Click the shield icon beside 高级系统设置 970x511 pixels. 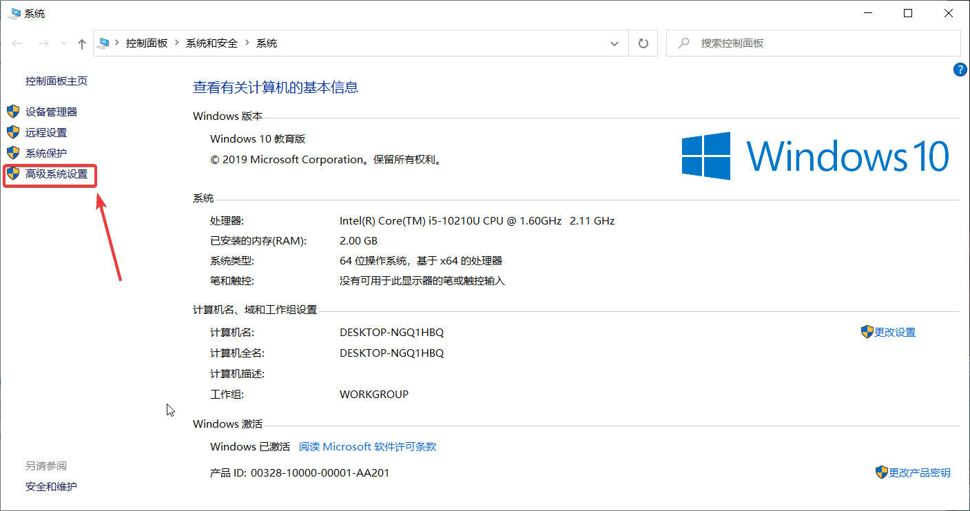pyautogui.click(x=13, y=174)
